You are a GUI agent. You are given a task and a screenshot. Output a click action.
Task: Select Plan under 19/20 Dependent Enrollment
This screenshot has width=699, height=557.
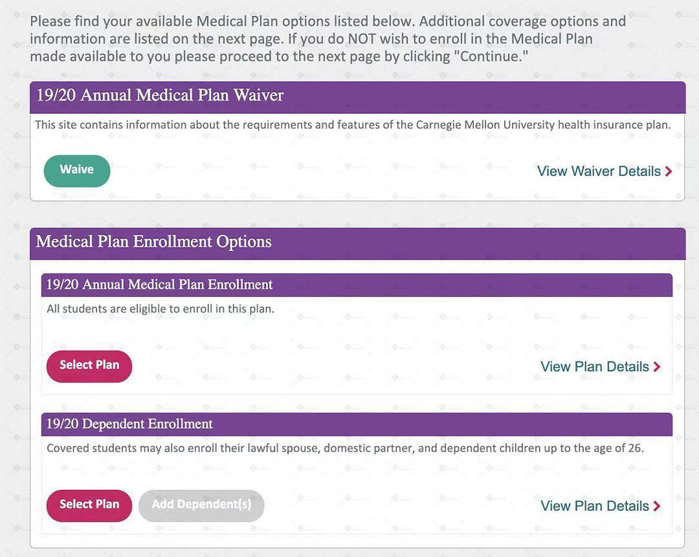(x=89, y=506)
